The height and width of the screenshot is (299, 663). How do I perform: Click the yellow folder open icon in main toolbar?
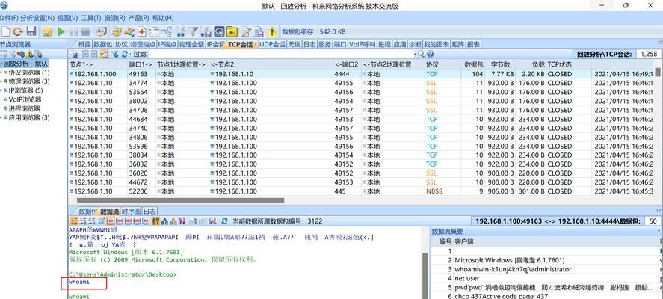coord(47,31)
